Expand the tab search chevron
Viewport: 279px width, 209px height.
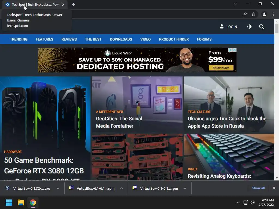[x=235, y=4]
